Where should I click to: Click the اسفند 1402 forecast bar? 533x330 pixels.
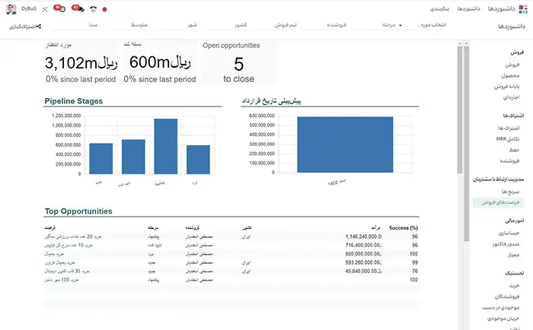point(345,144)
